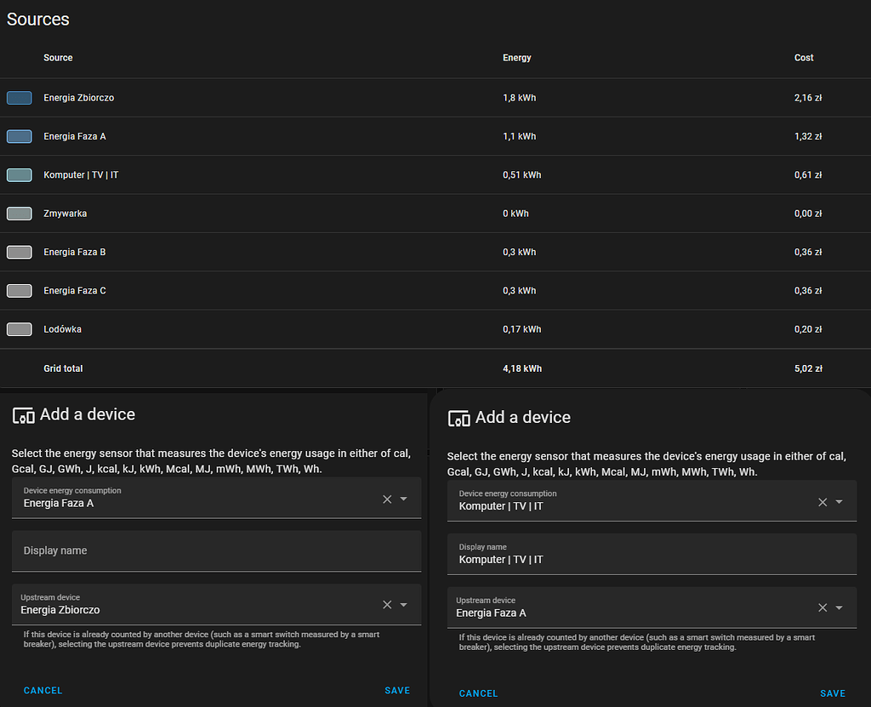Clear Energia Faza A upstream in right dialog

pos(823,607)
